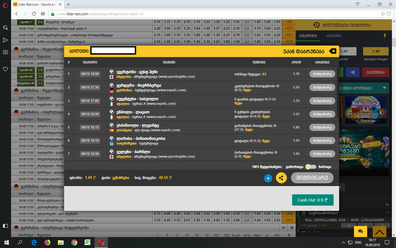Show hidden system tray icons
The height and width of the screenshot is (248, 396).
pyautogui.click(x=343, y=243)
